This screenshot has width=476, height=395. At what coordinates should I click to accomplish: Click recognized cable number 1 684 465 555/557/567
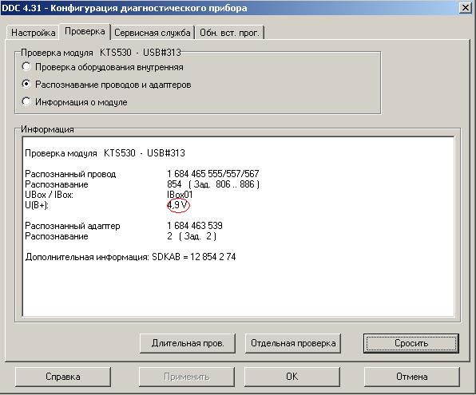[212, 174]
